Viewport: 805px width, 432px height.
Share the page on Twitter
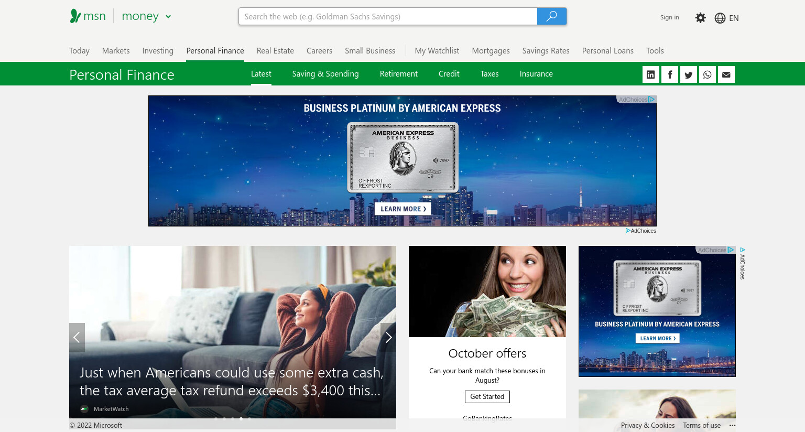tap(689, 74)
